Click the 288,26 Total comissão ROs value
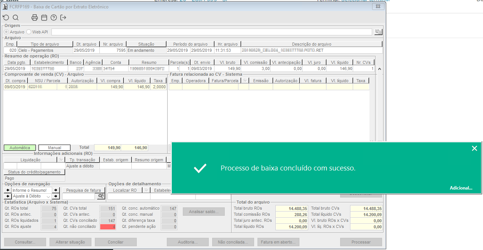 point(291,215)
